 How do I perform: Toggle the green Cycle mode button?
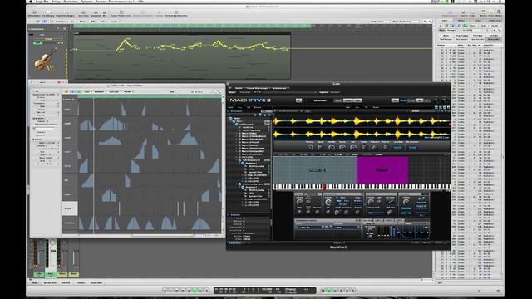(x=329, y=290)
